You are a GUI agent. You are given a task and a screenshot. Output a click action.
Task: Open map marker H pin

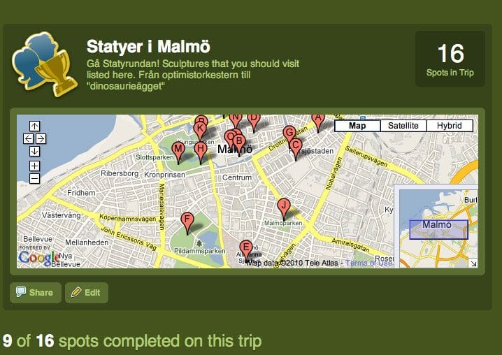[201, 150]
